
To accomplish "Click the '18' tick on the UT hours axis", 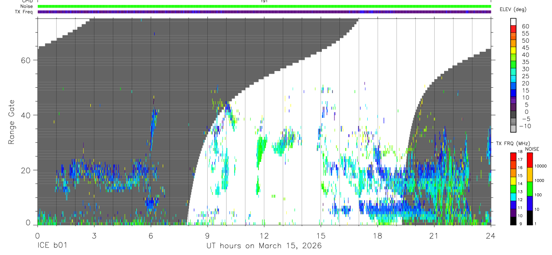I will tap(377, 235).
